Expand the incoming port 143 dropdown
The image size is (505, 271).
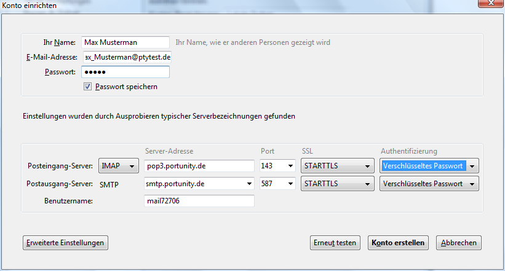pyautogui.click(x=278, y=166)
